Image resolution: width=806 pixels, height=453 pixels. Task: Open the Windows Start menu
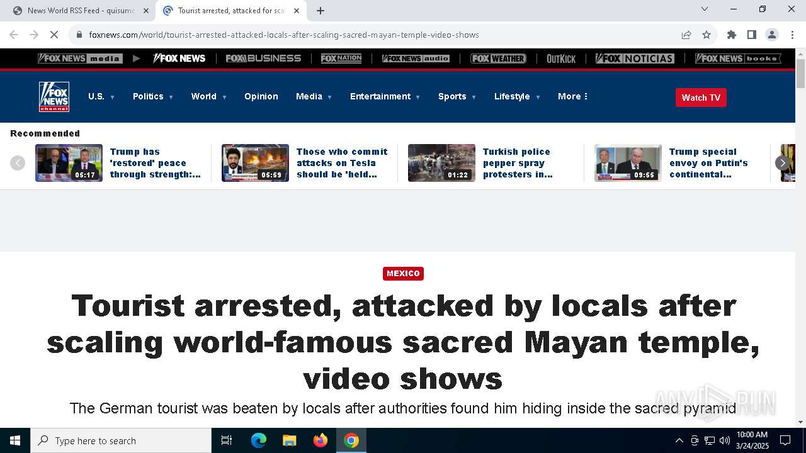[x=15, y=440]
